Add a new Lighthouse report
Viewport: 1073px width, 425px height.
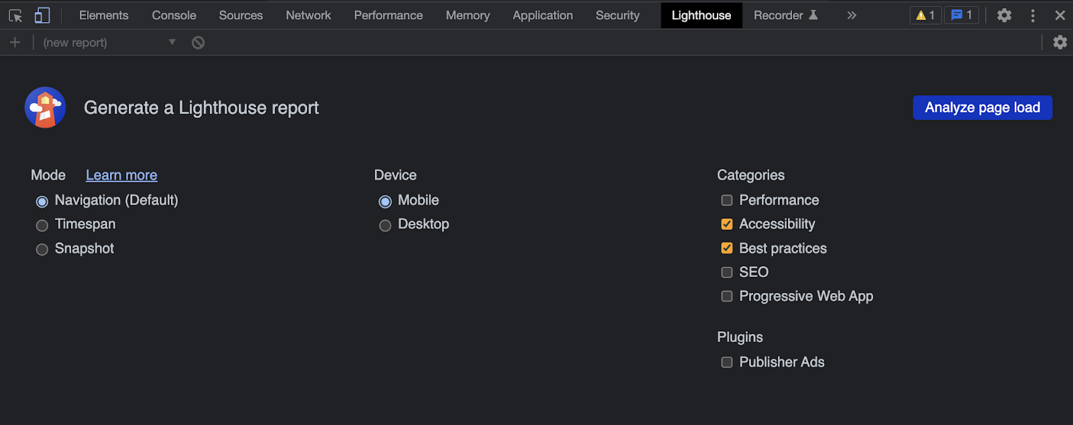pyautogui.click(x=15, y=42)
